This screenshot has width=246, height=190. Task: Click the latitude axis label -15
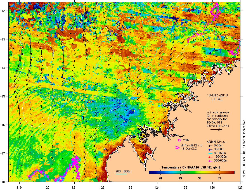click(x=3, y=96)
